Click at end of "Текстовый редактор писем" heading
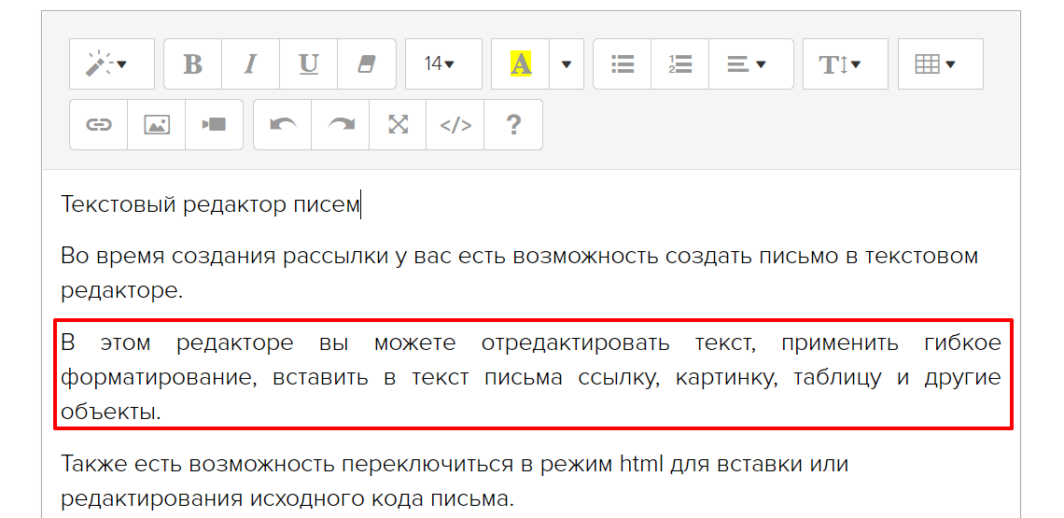The width and height of the screenshot is (1064, 518). pyautogui.click(x=359, y=205)
